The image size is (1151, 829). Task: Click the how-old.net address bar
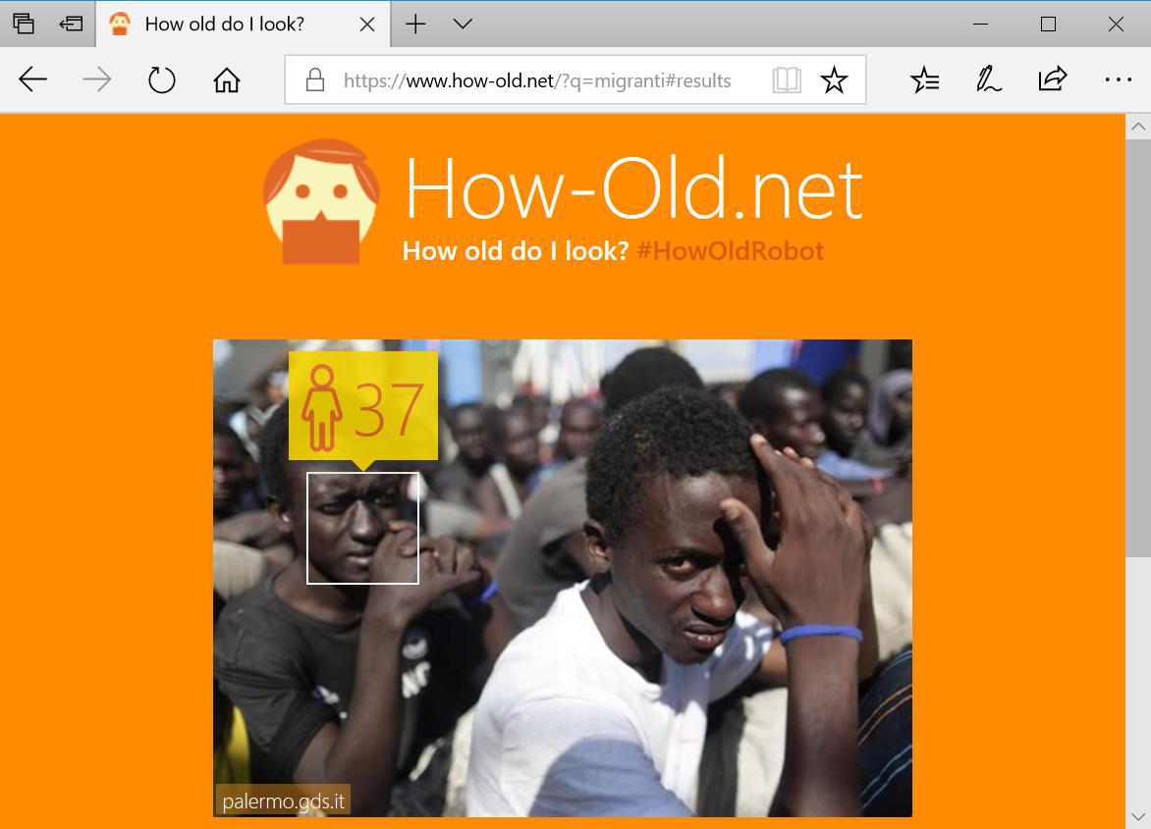coord(537,80)
